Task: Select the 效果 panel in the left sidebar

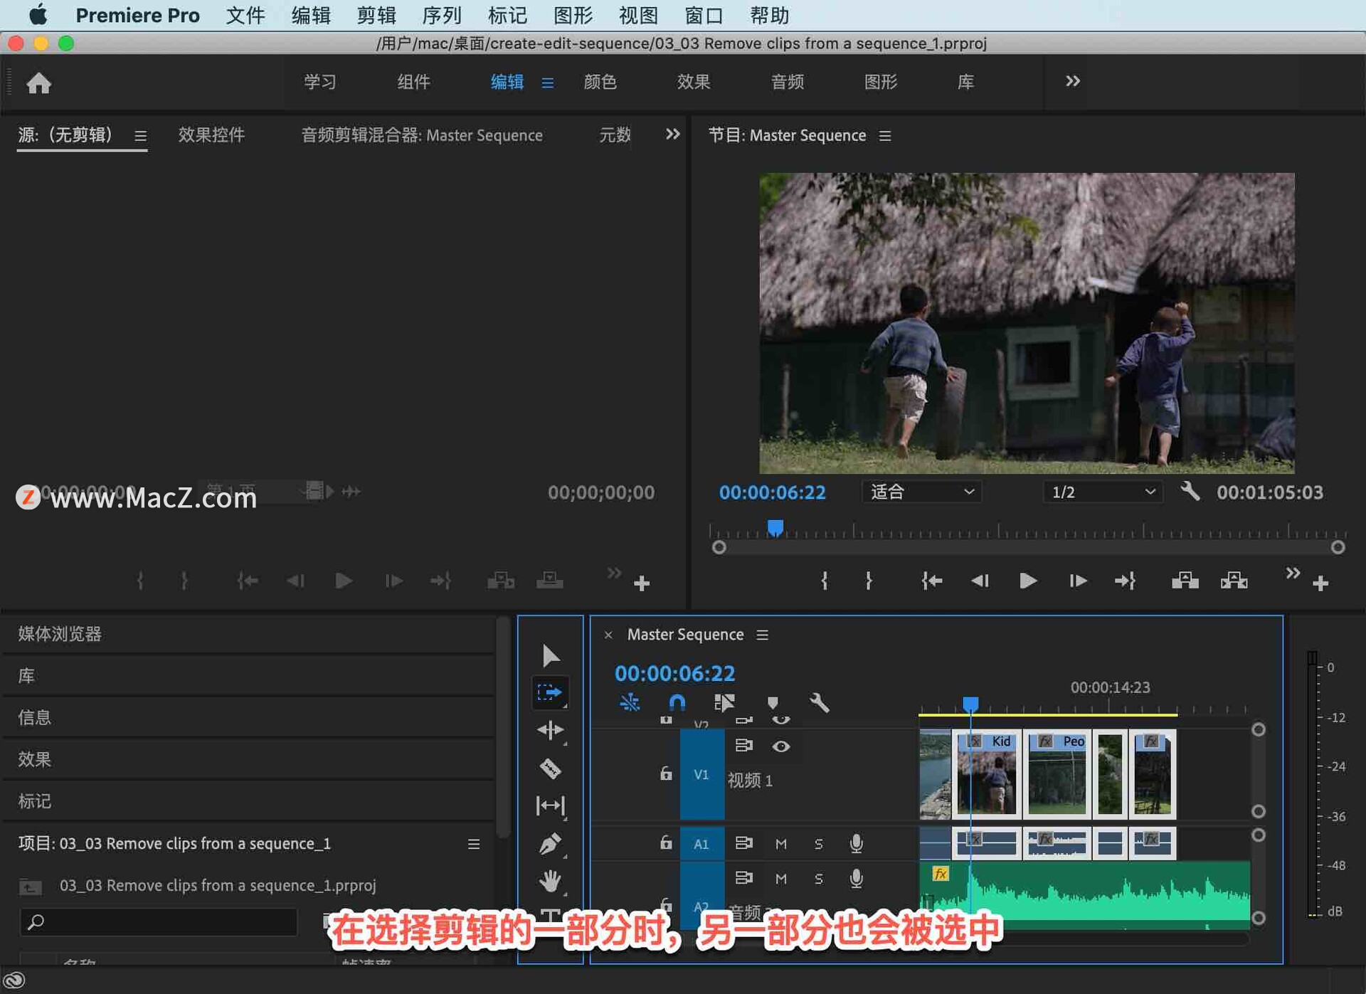Action: [34, 759]
